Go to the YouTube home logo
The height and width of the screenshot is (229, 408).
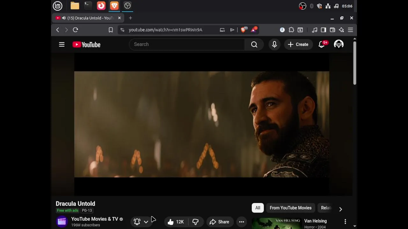[86, 45]
